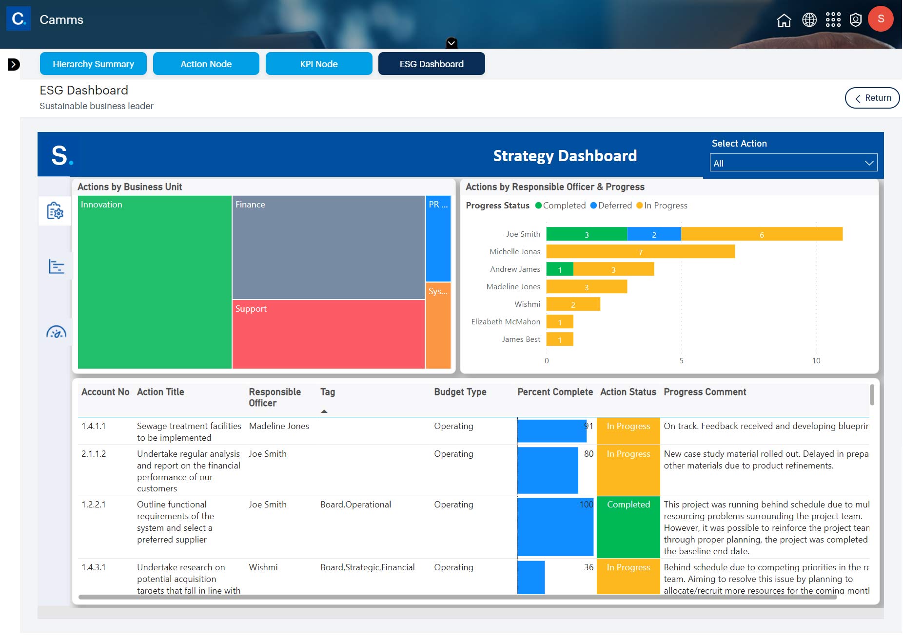Viewport: 903px width, 637px height.
Task: Click Sewage treatment facilities action title
Action: coord(189,432)
